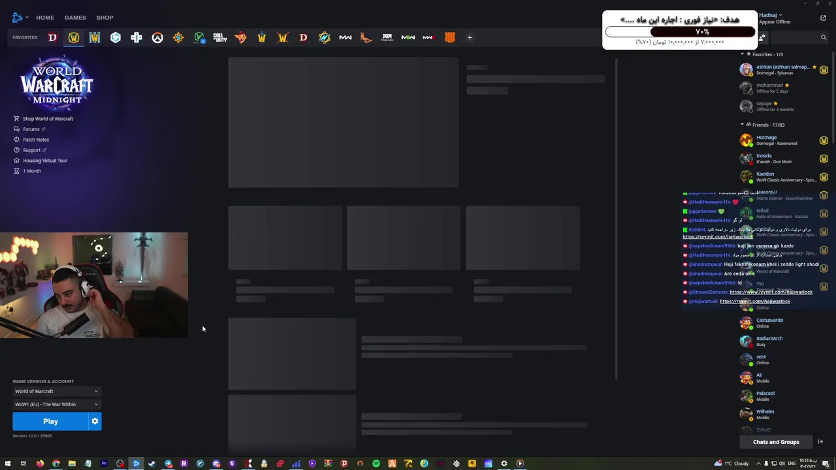Go to the GAMES tab
The image size is (836, 470).
tap(75, 18)
